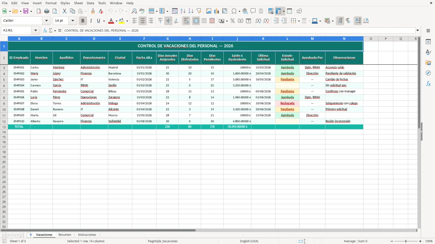The height and width of the screenshot is (244, 435).
Task: Insert a hyperlink
Action: 245,11
